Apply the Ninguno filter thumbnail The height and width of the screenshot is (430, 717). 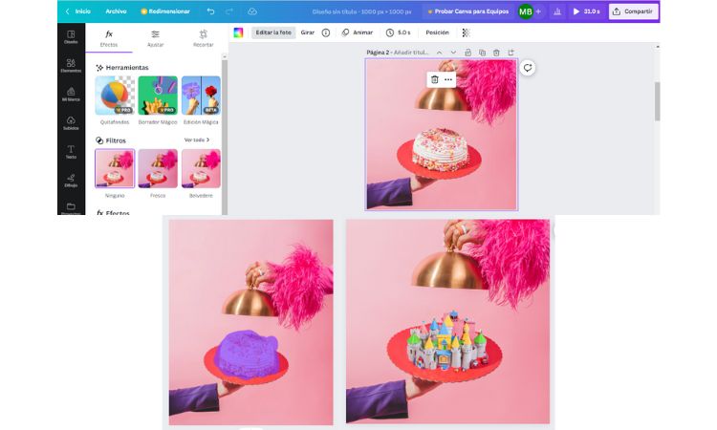pyautogui.click(x=115, y=168)
